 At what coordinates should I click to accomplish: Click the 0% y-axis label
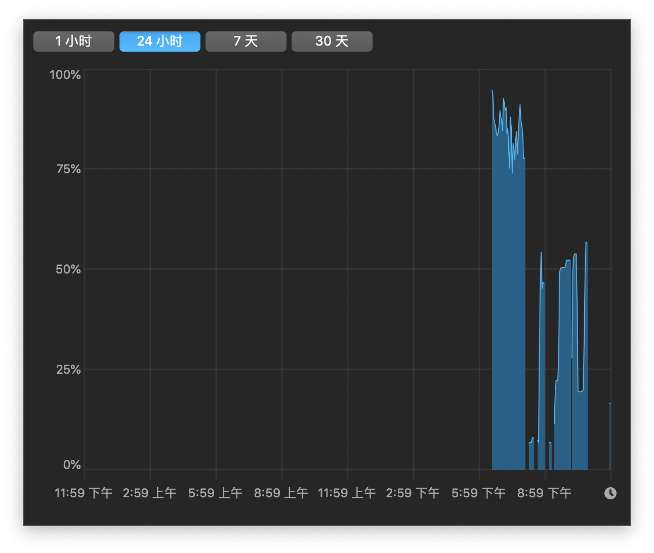[x=72, y=465]
